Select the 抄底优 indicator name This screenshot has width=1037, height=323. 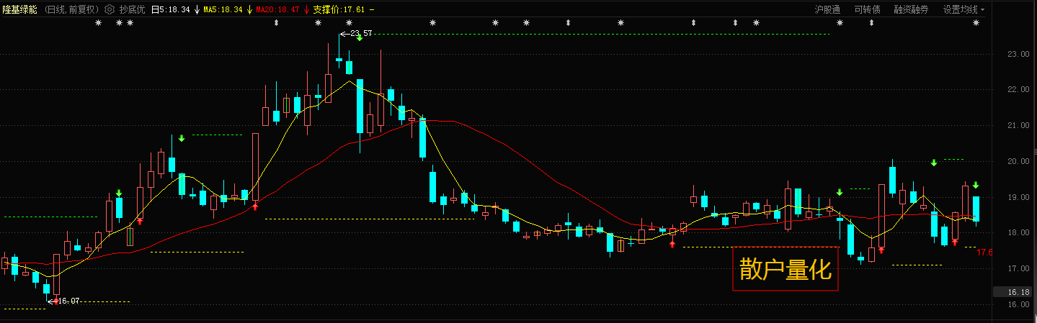coord(132,9)
